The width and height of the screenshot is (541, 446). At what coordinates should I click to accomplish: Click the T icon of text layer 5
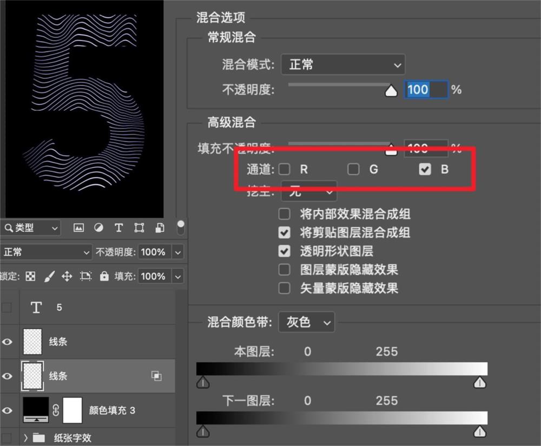[36, 307]
